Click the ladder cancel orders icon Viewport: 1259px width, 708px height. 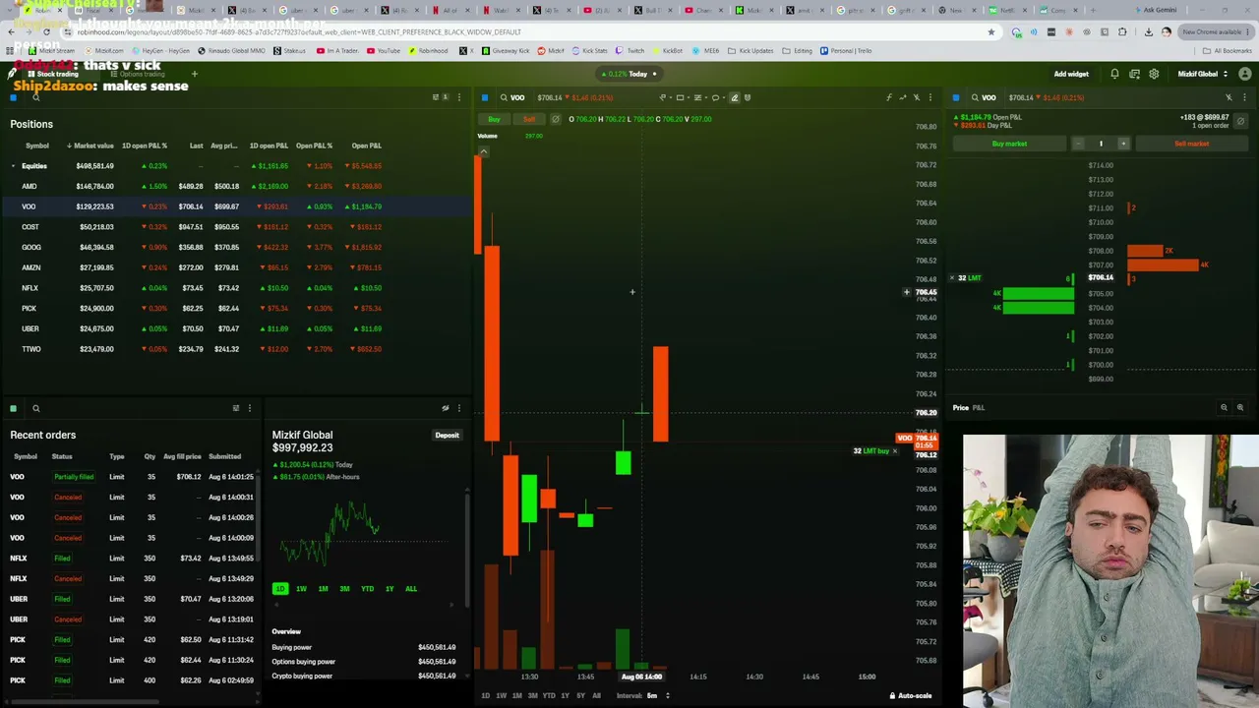point(1239,121)
